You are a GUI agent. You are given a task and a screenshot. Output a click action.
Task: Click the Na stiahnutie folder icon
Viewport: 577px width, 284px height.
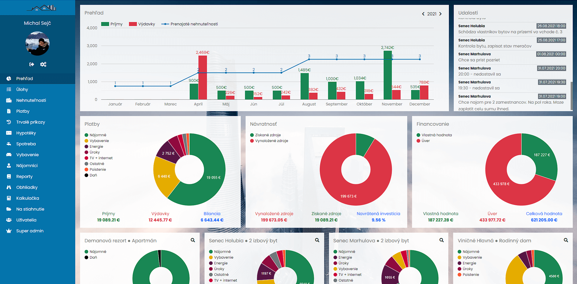coord(9,209)
